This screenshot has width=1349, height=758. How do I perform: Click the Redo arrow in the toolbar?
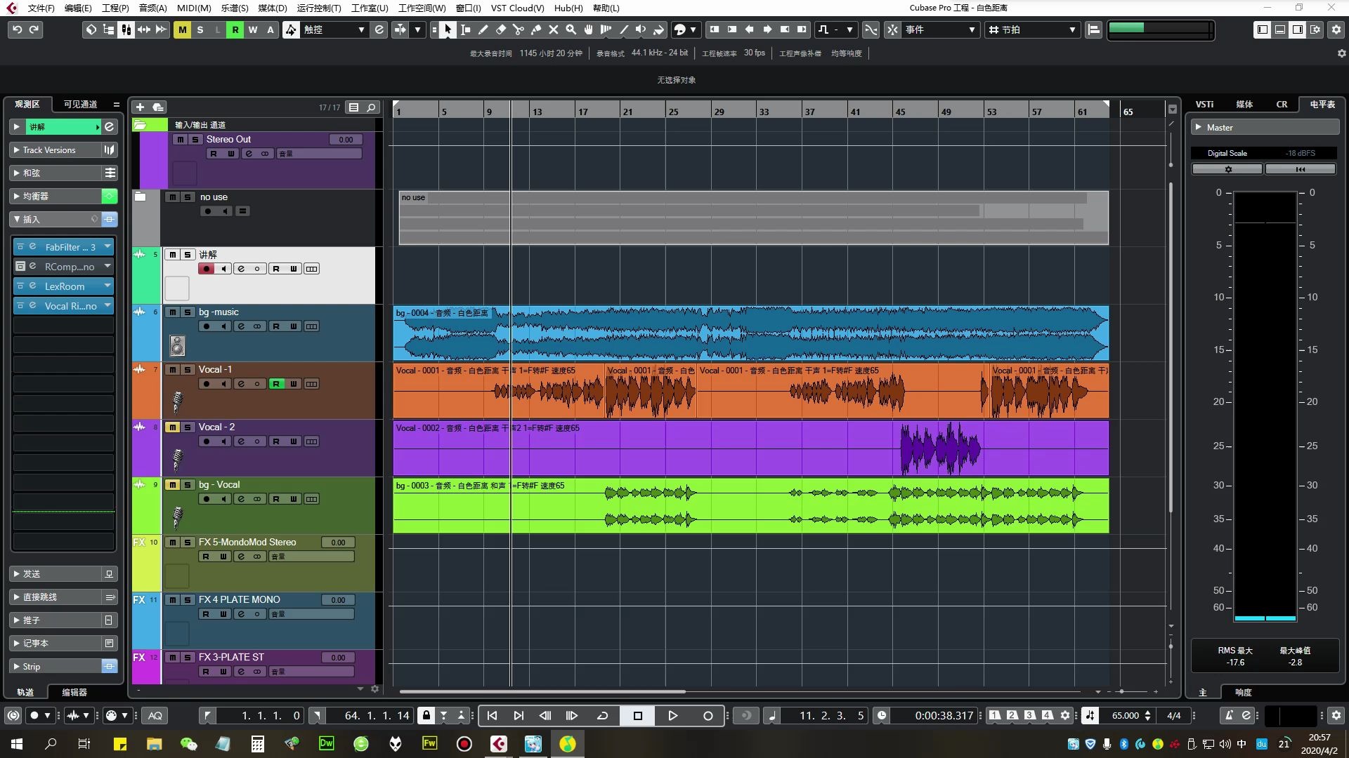34,29
